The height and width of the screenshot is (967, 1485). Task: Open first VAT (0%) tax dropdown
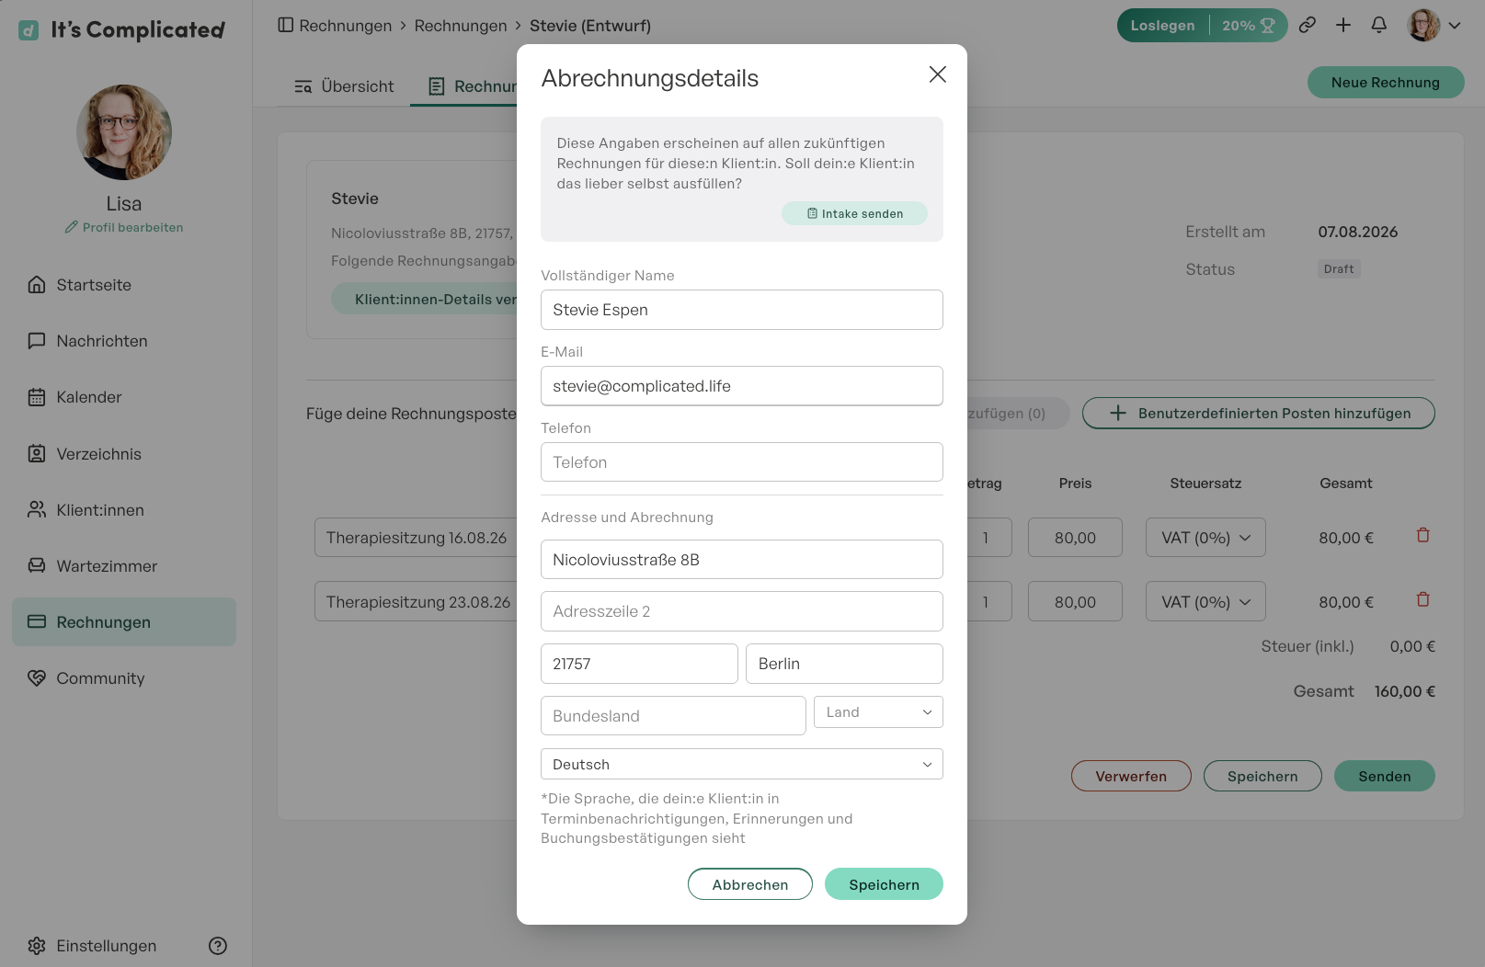pyautogui.click(x=1205, y=538)
